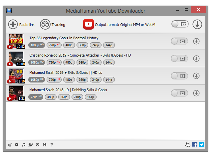
Task: Pick 144p for Cristiano Ronaldo video
Action: pyautogui.click(x=109, y=63)
